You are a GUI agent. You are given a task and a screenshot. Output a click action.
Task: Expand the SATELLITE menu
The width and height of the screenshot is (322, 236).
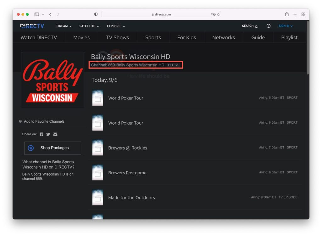[89, 26]
